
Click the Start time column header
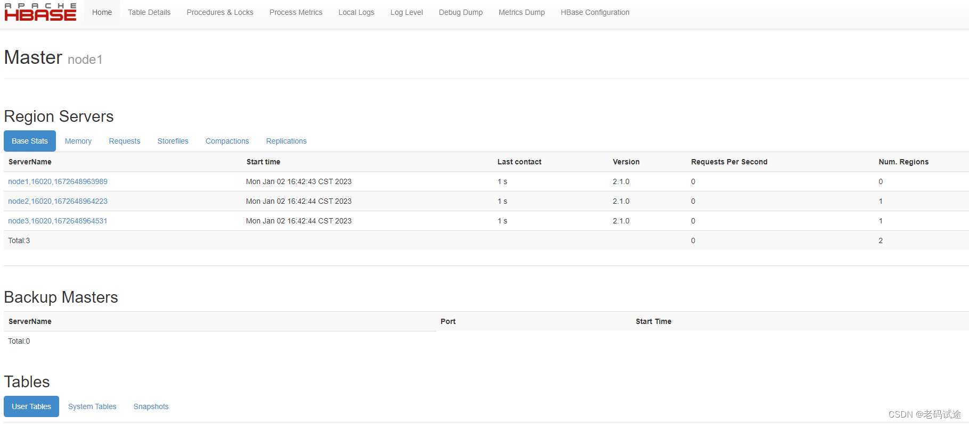[263, 162]
